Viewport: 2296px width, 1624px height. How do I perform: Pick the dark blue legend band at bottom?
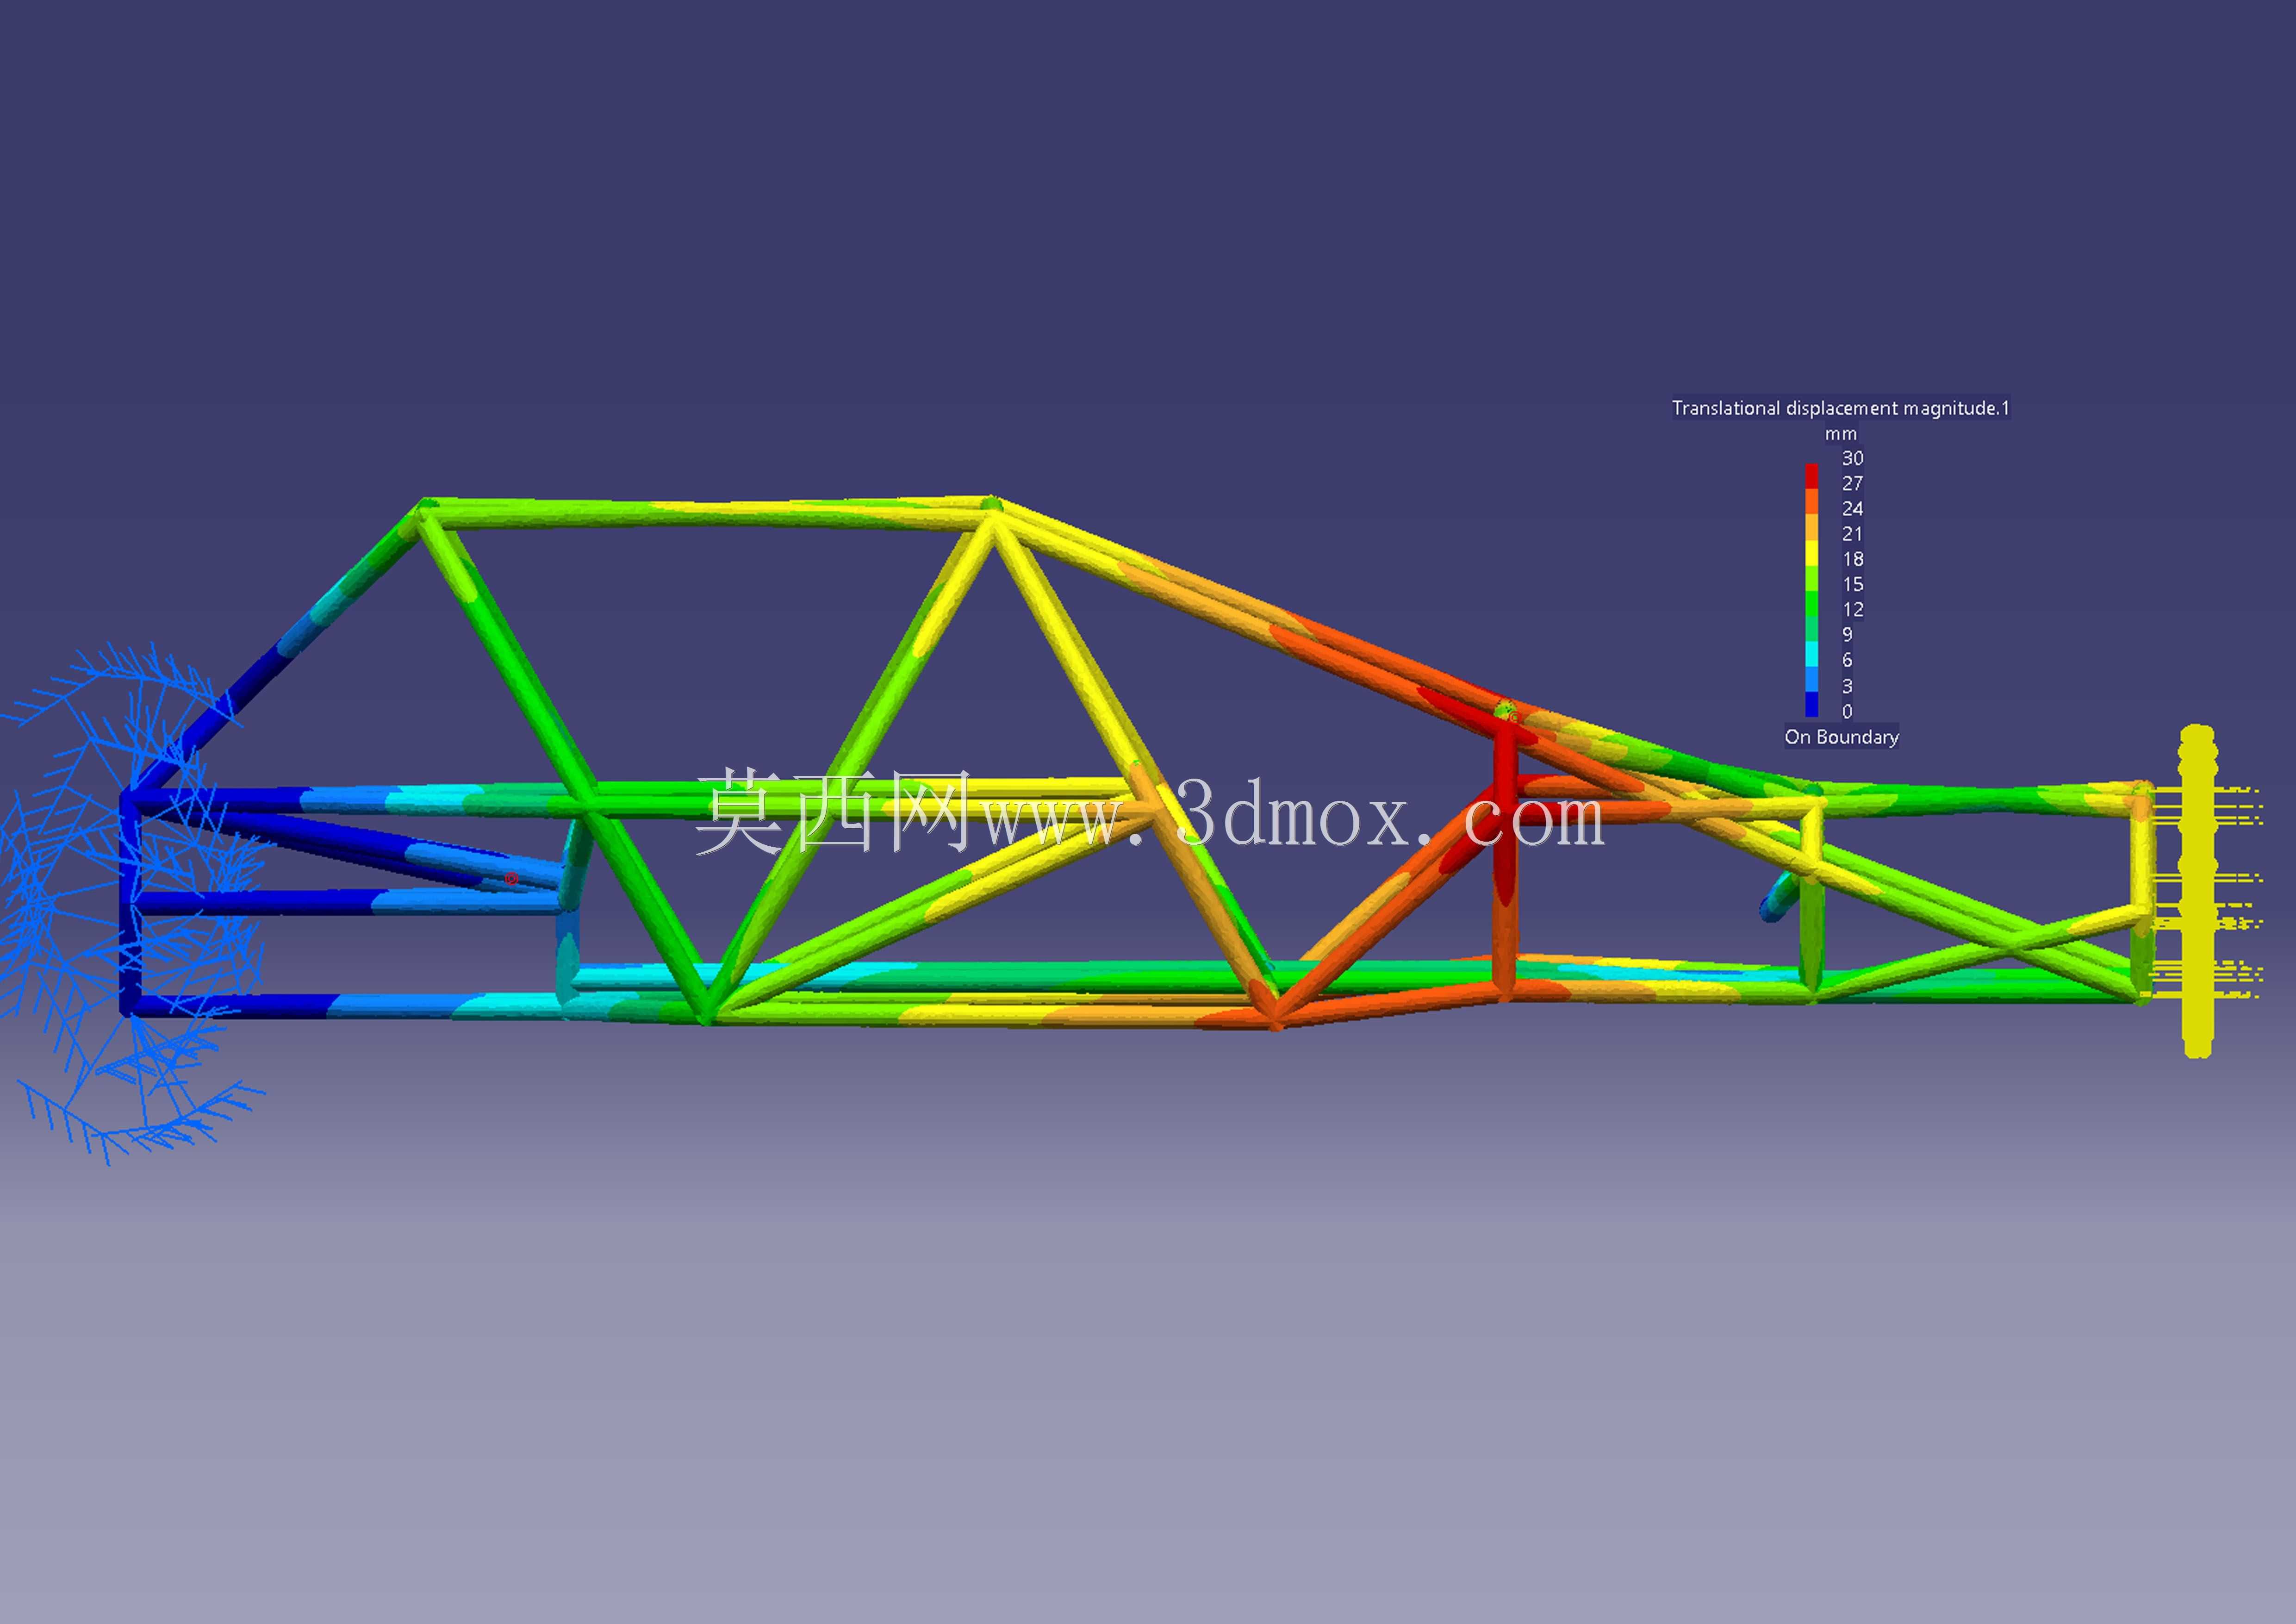coord(1812,705)
